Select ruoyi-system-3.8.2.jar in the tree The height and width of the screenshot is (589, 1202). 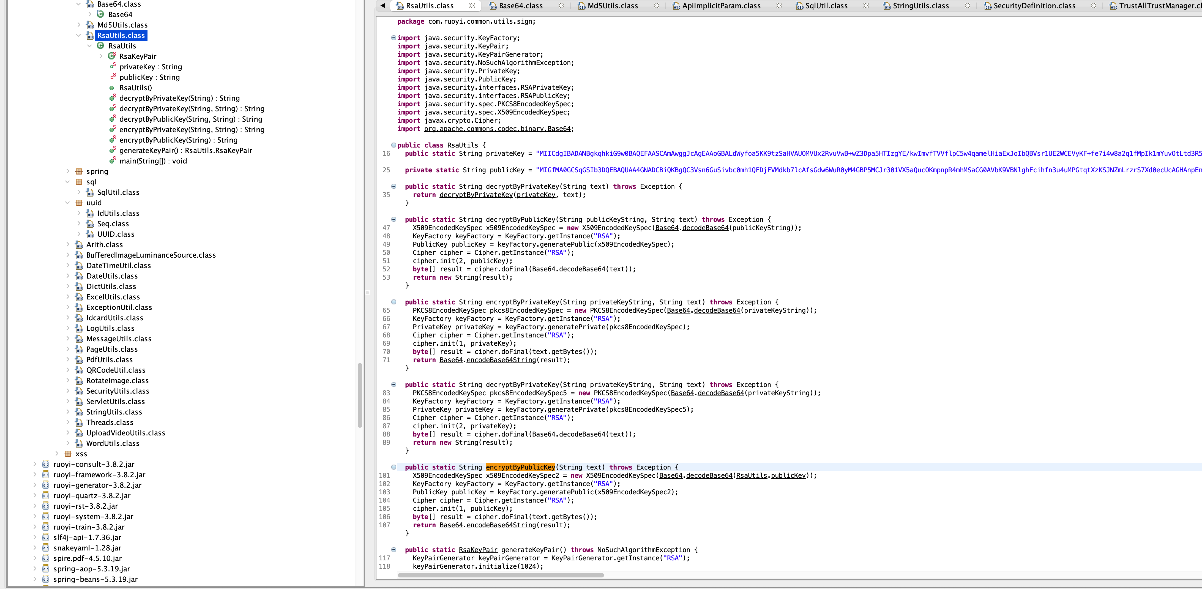pos(93,516)
